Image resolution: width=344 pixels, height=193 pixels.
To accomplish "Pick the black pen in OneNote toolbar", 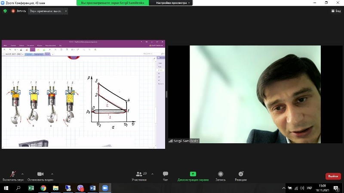I will point(21,50).
